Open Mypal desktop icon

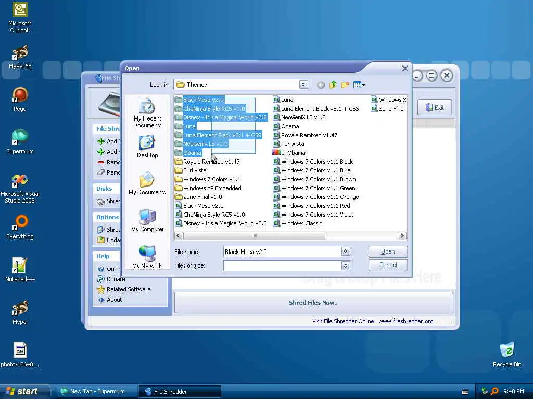click(x=20, y=312)
